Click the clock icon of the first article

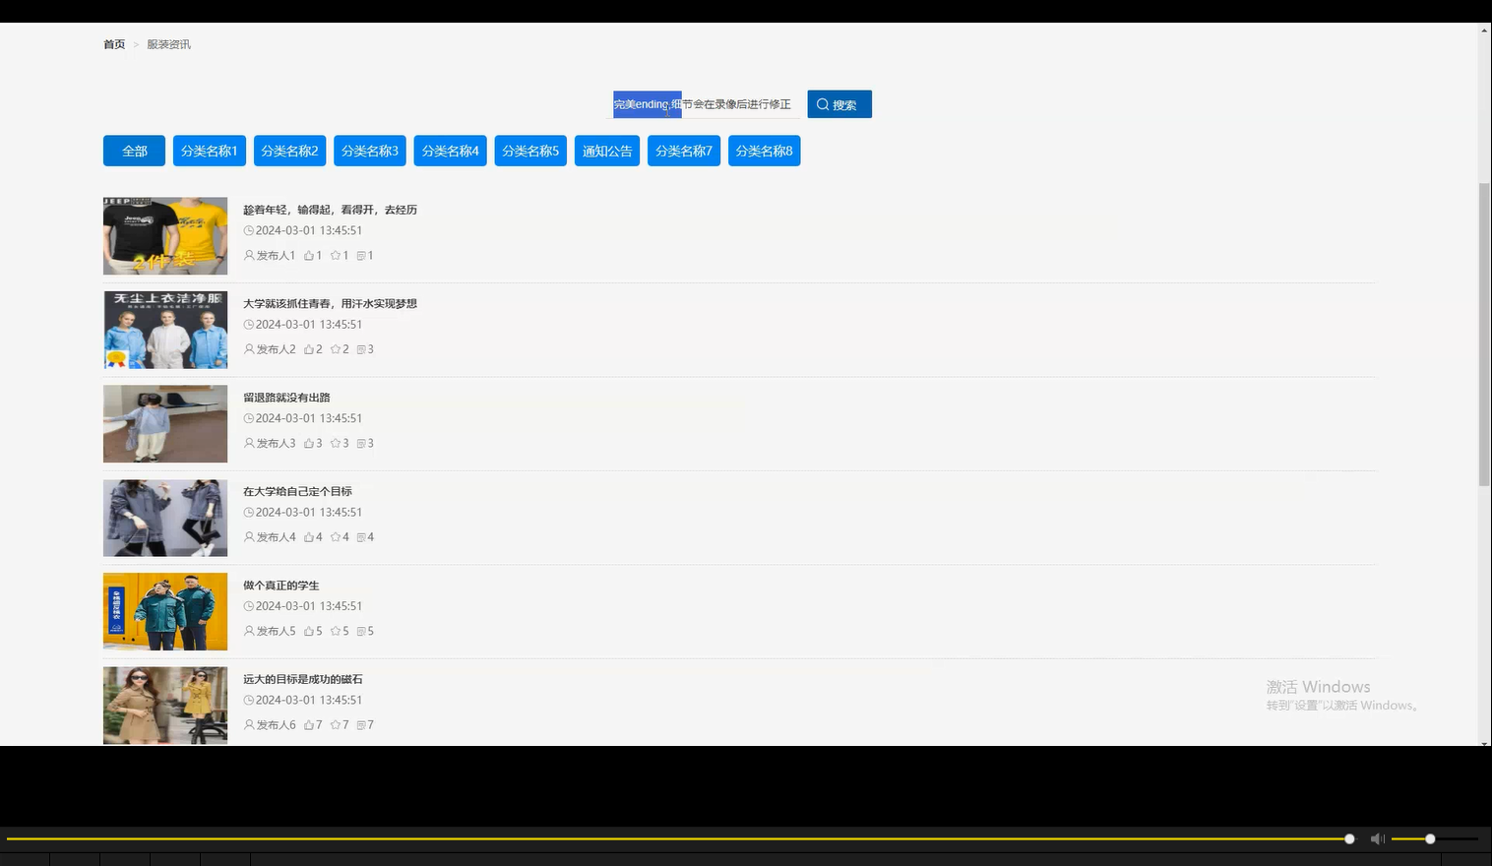(249, 230)
